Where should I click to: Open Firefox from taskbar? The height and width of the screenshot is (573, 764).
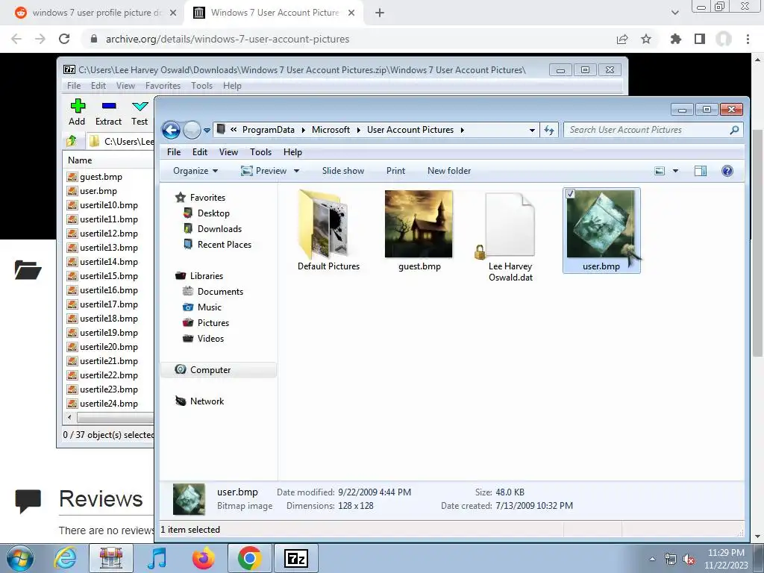[x=204, y=558]
